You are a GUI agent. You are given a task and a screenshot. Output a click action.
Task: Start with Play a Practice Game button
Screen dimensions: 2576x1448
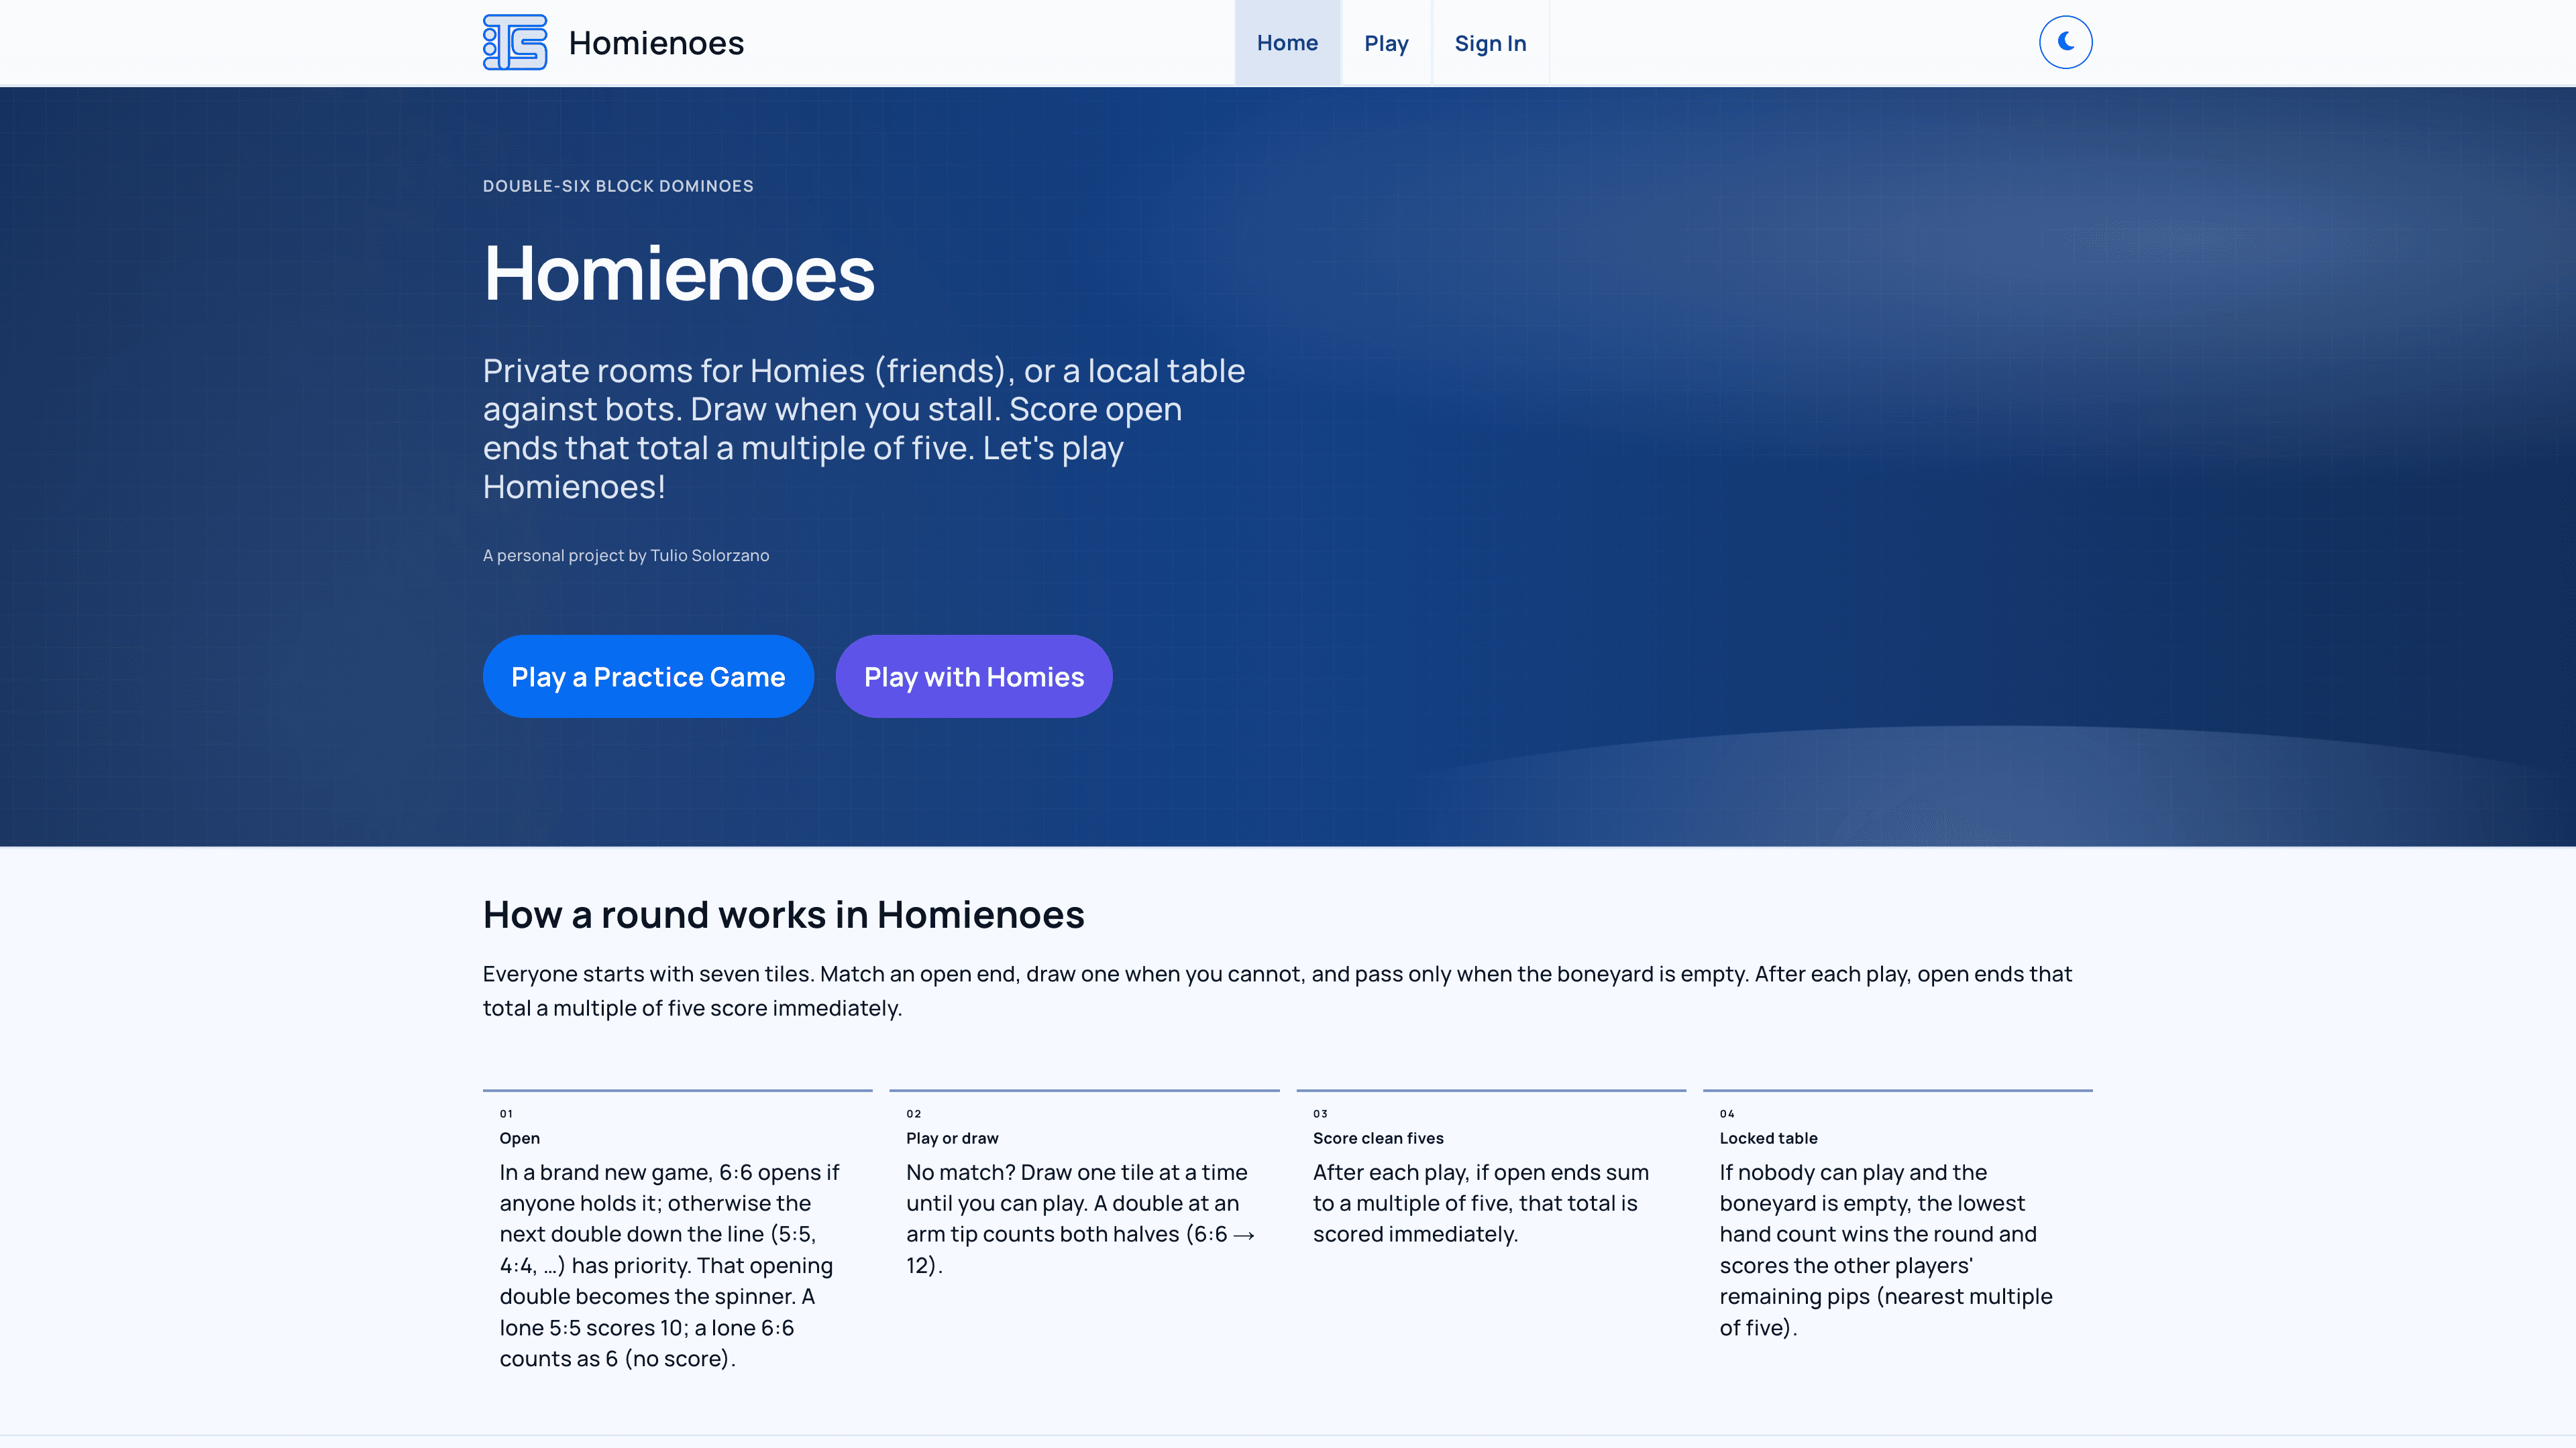(x=648, y=676)
